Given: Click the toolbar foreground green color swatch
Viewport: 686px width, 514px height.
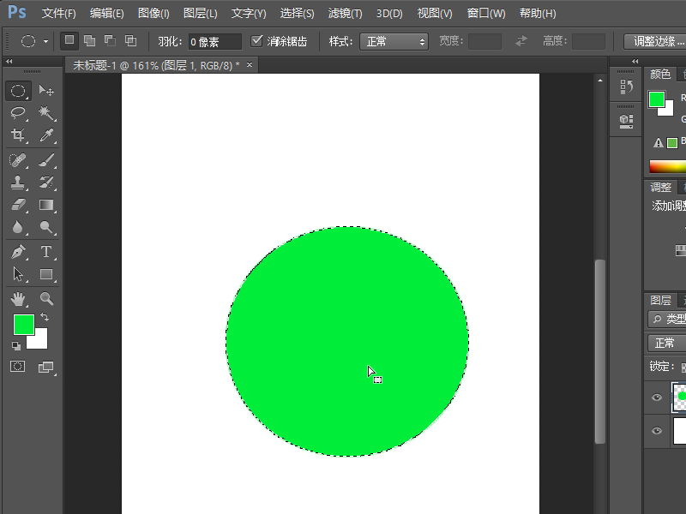Looking at the screenshot, I should click(24, 325).
